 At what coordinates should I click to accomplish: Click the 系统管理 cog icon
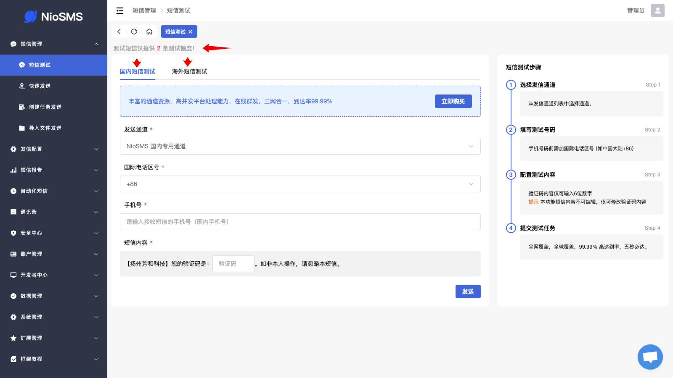tap(13, 317)
